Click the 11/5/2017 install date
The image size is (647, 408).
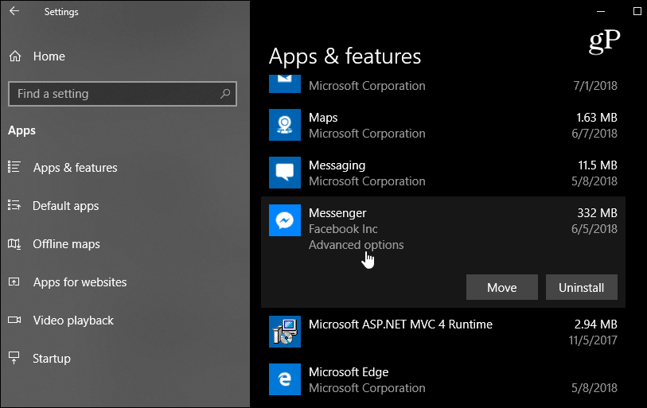coord(593,340)
